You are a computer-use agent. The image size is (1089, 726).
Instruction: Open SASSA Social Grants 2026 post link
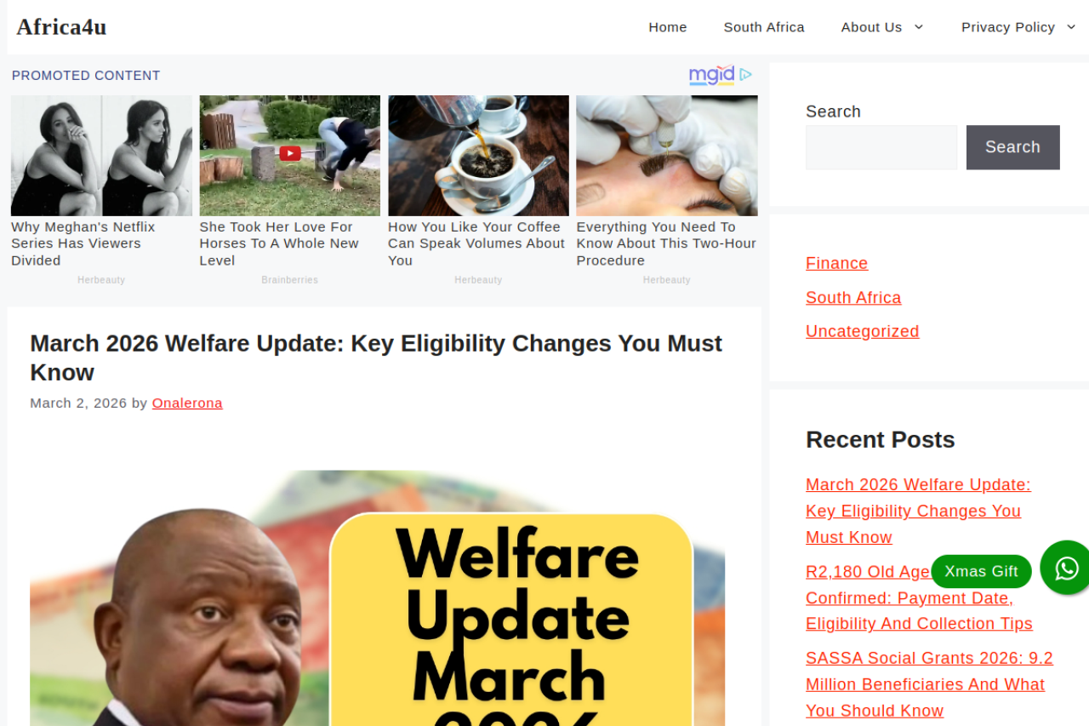coord(929,684)
